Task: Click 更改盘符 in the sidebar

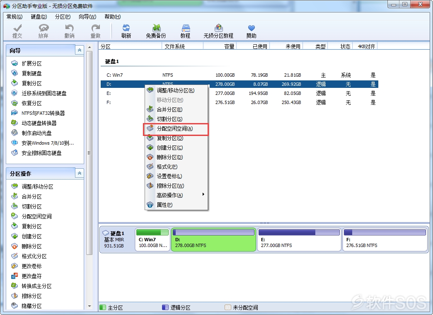Action: [27, 276]
